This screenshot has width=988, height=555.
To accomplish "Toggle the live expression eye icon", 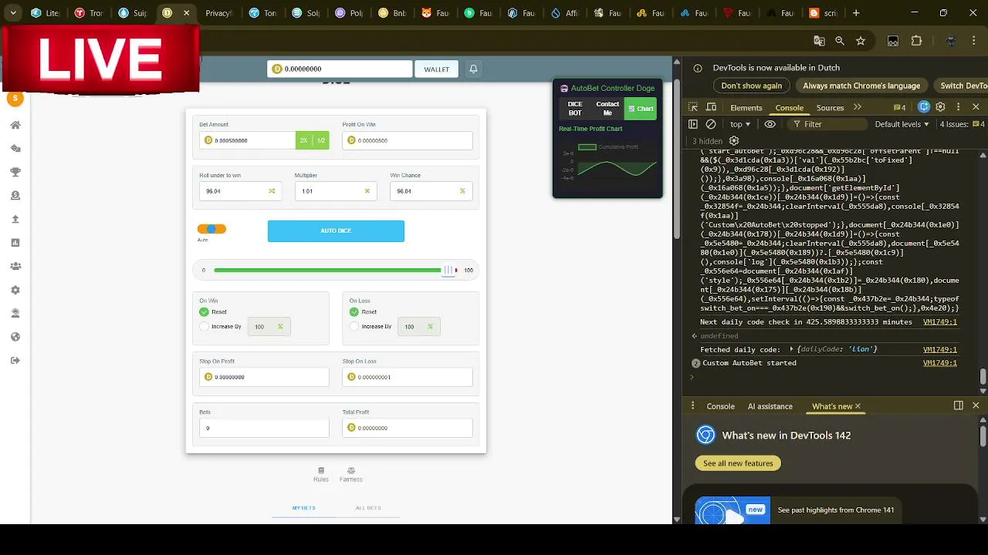I will coord(770,124).
